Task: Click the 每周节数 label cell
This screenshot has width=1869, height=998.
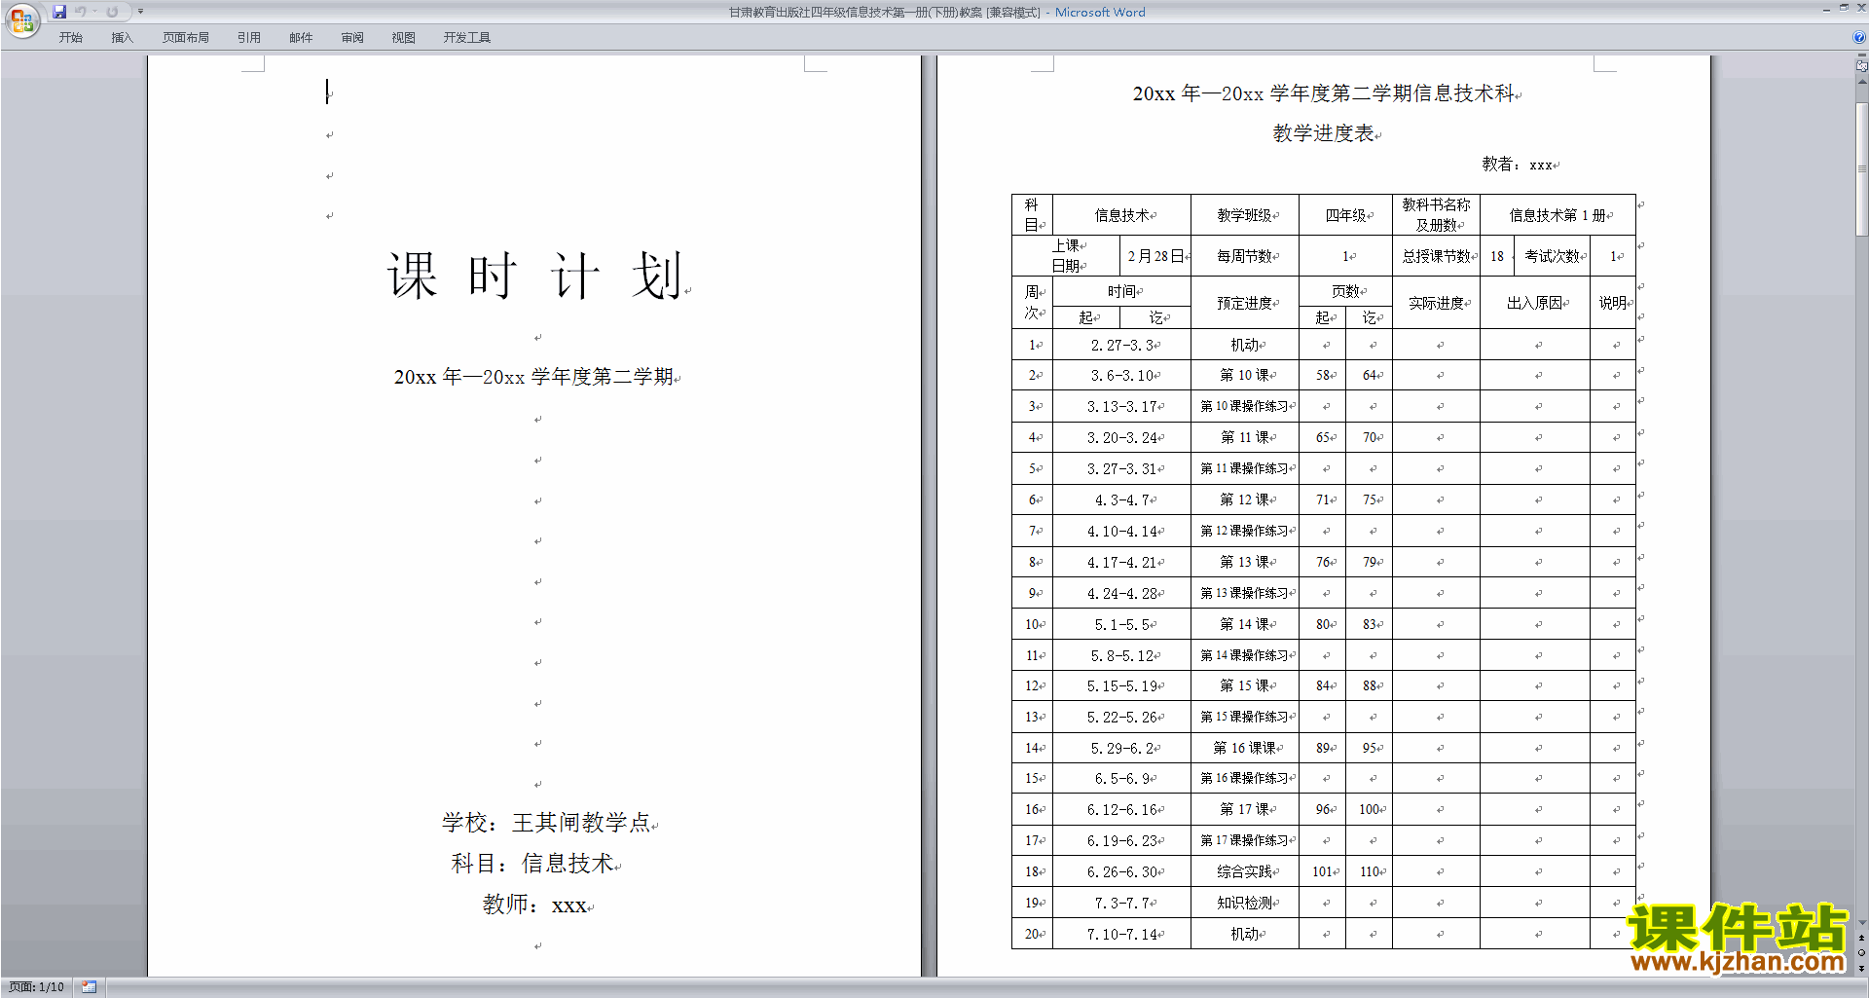Action: pos(1244,256)
